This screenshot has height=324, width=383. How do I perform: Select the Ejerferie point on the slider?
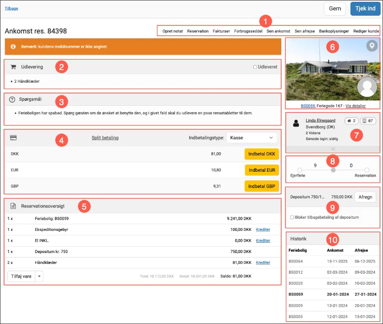pos(299,170)
